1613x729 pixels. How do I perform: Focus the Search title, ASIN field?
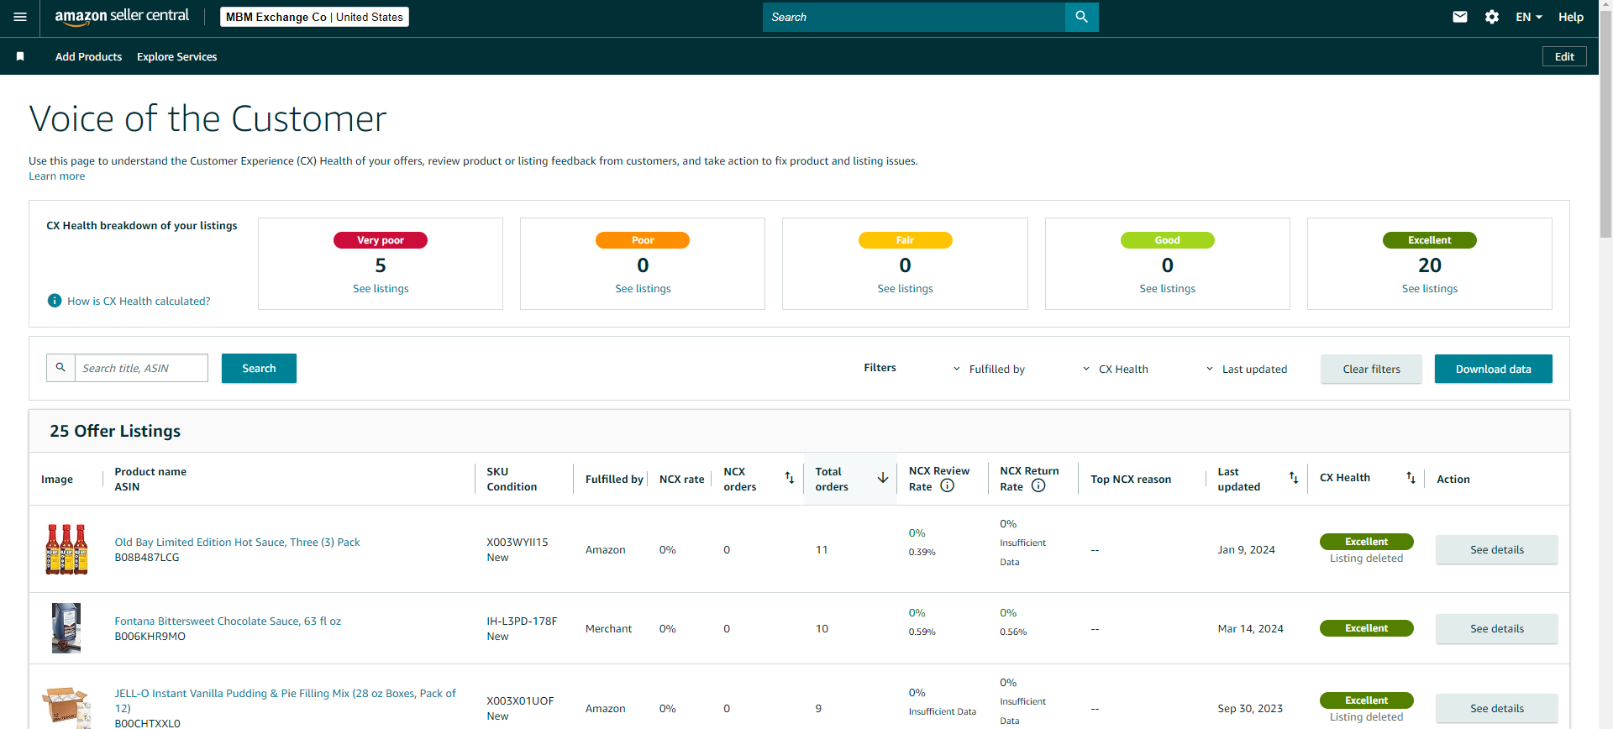pyautogui.click(x=141, y=368)
